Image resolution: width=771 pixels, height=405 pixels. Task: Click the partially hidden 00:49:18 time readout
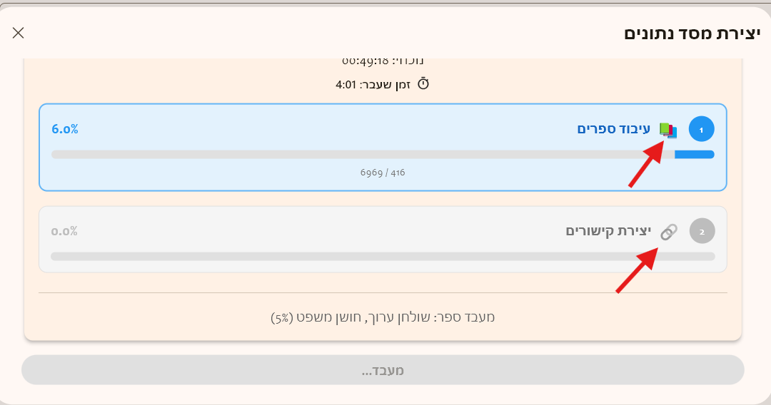tap(383, 62)
